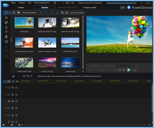Image resolution: width=154 pixels, height=128 pixels.
Task: Open the Мультимедийно... library dropdown
Action: click(32, 12)
